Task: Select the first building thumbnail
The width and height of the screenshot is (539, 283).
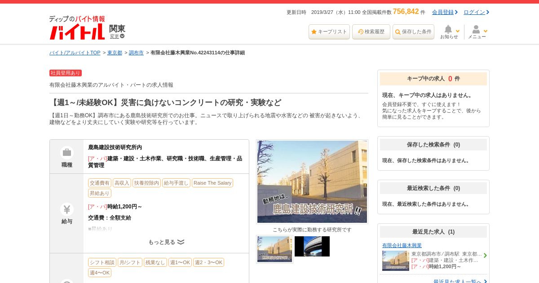Action: coord(274,249)
